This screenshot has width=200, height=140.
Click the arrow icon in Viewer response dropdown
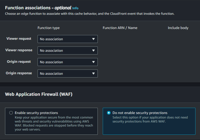(93, 50)
